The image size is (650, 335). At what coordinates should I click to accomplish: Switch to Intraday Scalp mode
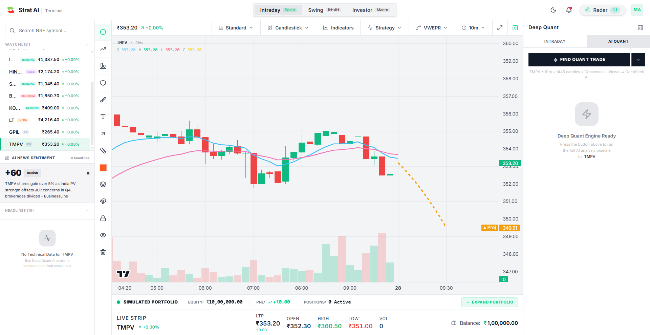click(278, 10)
